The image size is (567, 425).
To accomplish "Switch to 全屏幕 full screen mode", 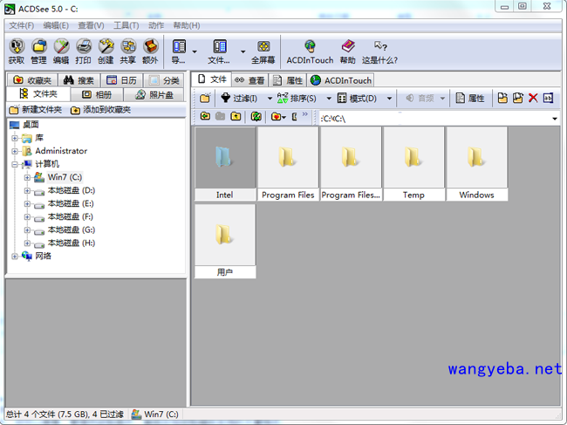I will pos(263,51).
